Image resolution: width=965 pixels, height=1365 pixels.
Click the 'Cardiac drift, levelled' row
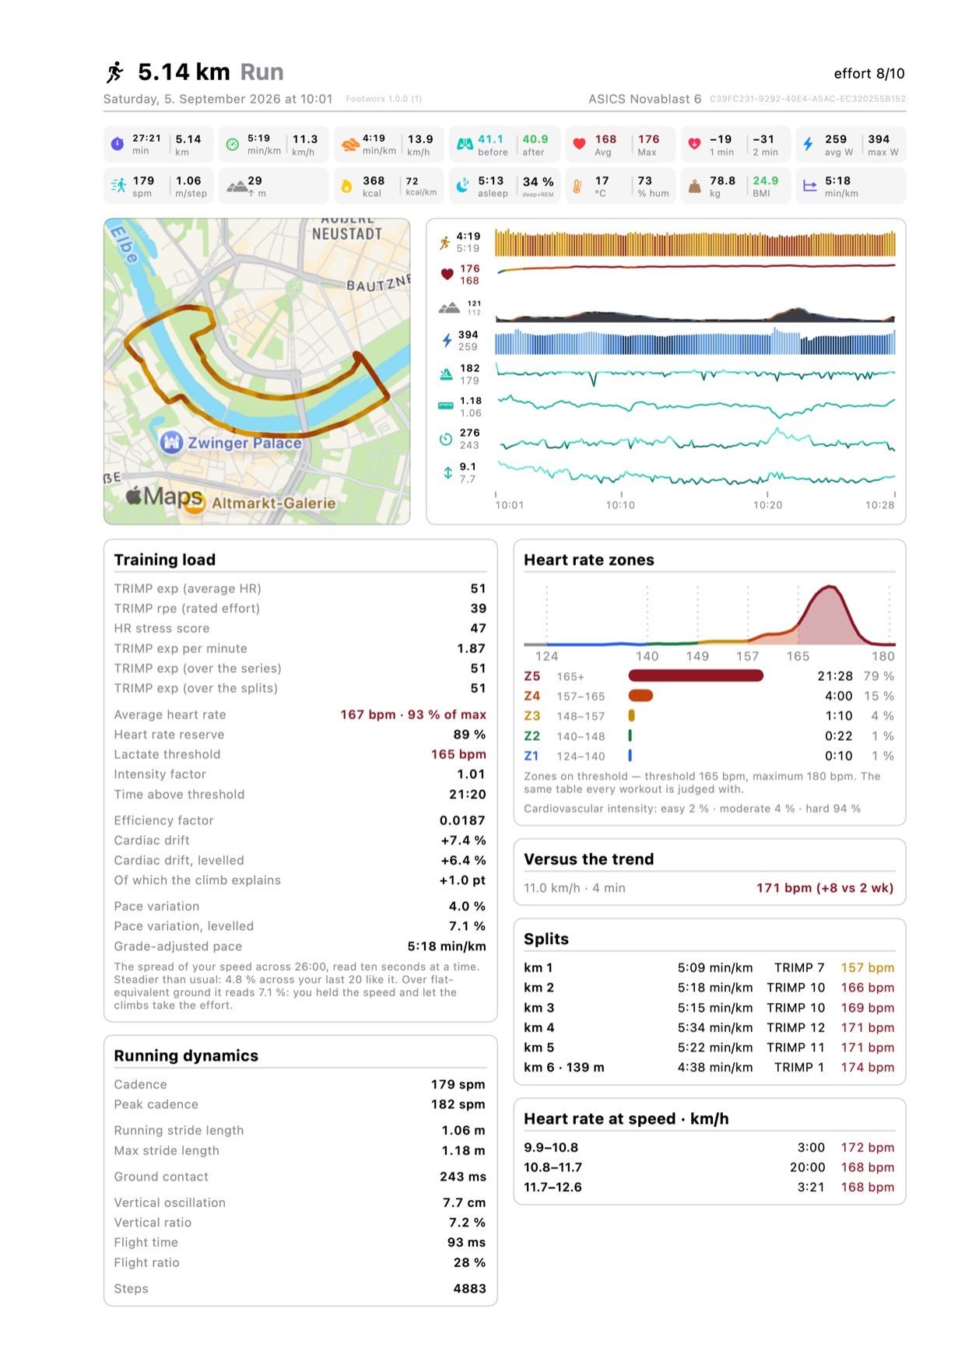[300, 860]
